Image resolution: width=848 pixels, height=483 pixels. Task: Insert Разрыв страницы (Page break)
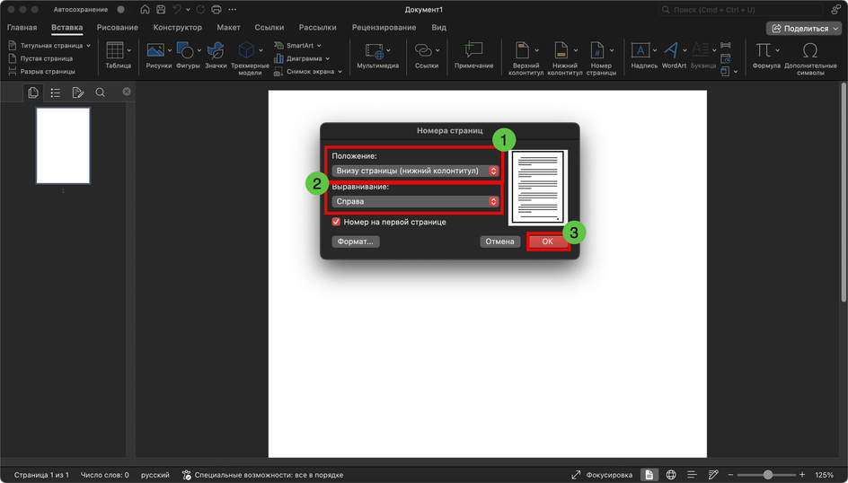(x=42, y=71)
